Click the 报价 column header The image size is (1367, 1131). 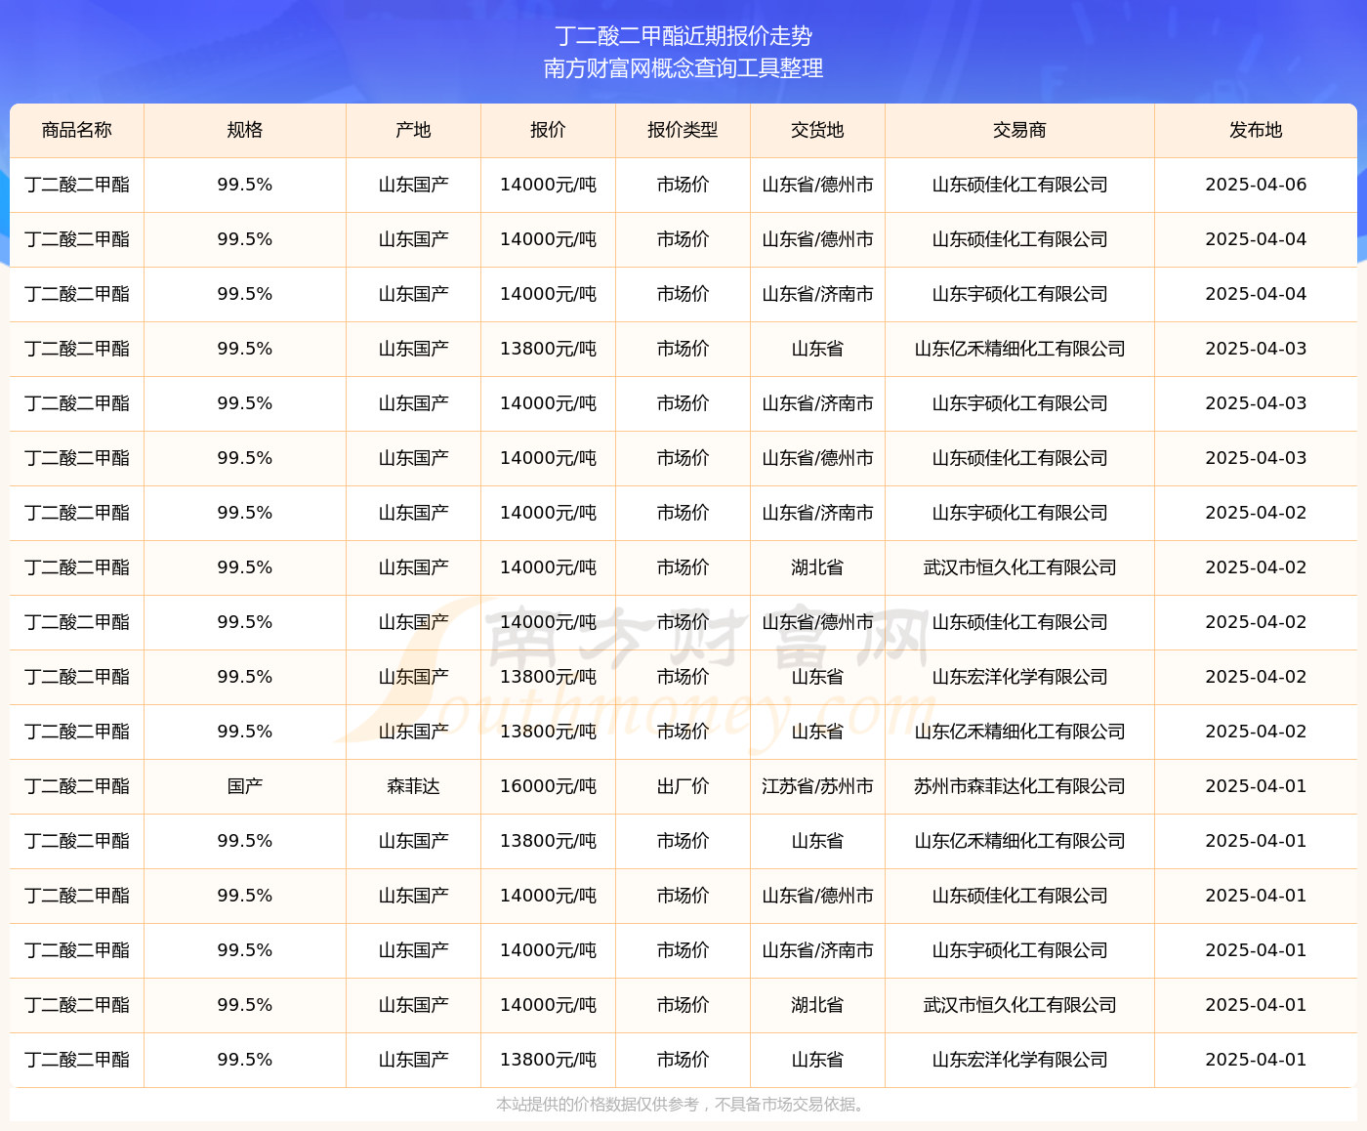[x=548, y=130]
